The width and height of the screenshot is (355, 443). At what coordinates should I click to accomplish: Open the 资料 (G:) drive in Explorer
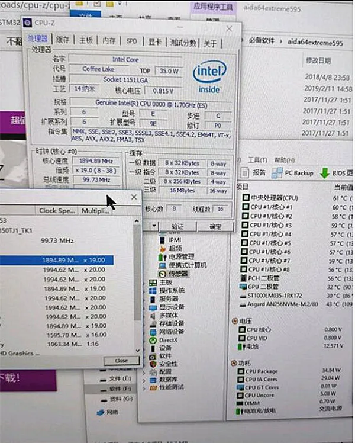(x=121, y=399)
